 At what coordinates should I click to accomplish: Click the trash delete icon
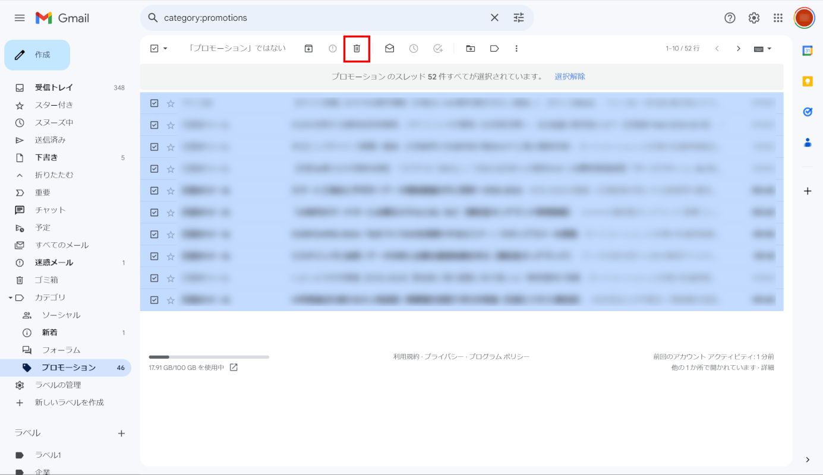(x=357, y=49)
